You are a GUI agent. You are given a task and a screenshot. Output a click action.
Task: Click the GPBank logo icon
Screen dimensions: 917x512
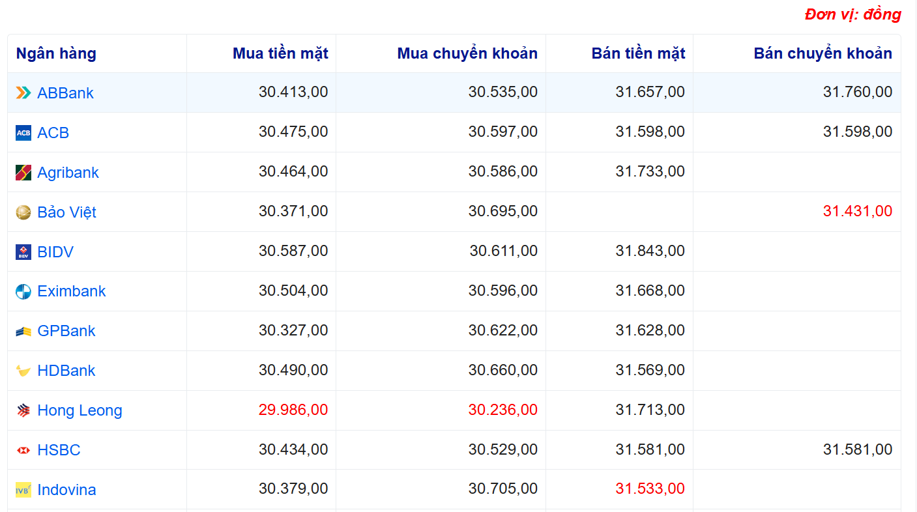coord(23,332)
